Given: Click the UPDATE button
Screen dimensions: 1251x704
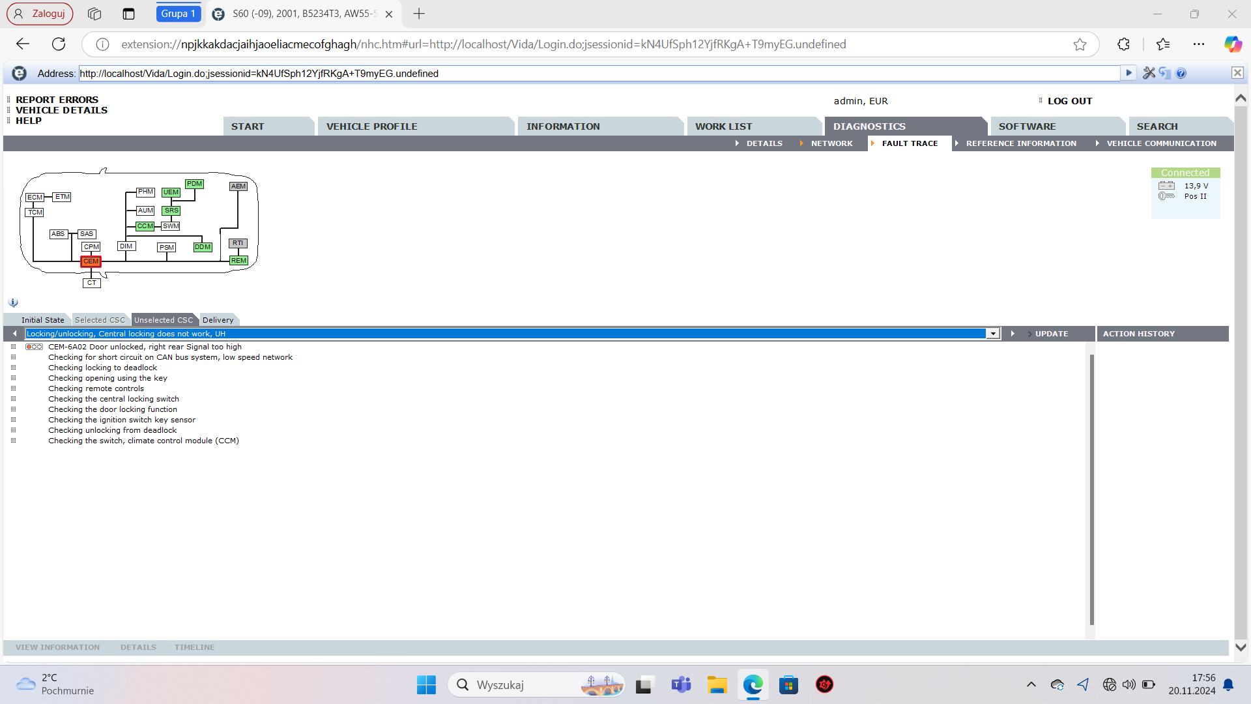Looking at the screenshot, I should point(1051,334).
